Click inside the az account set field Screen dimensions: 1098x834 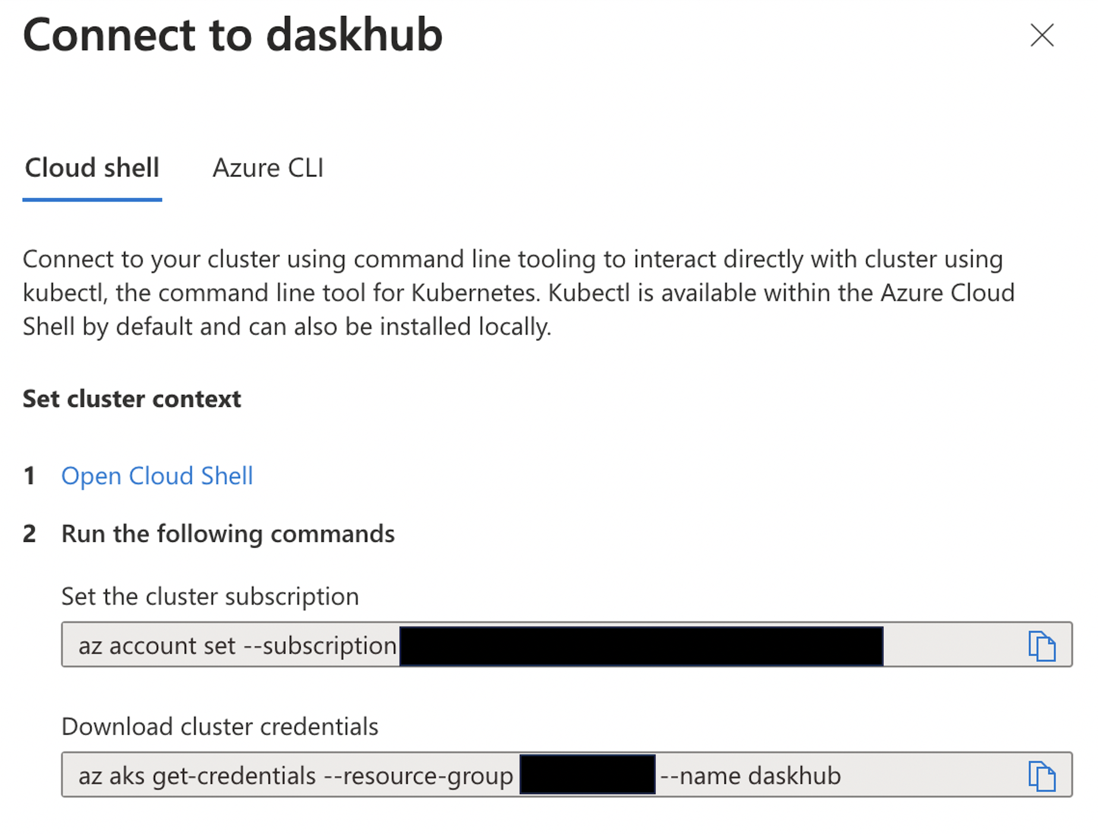pos(567,645)
